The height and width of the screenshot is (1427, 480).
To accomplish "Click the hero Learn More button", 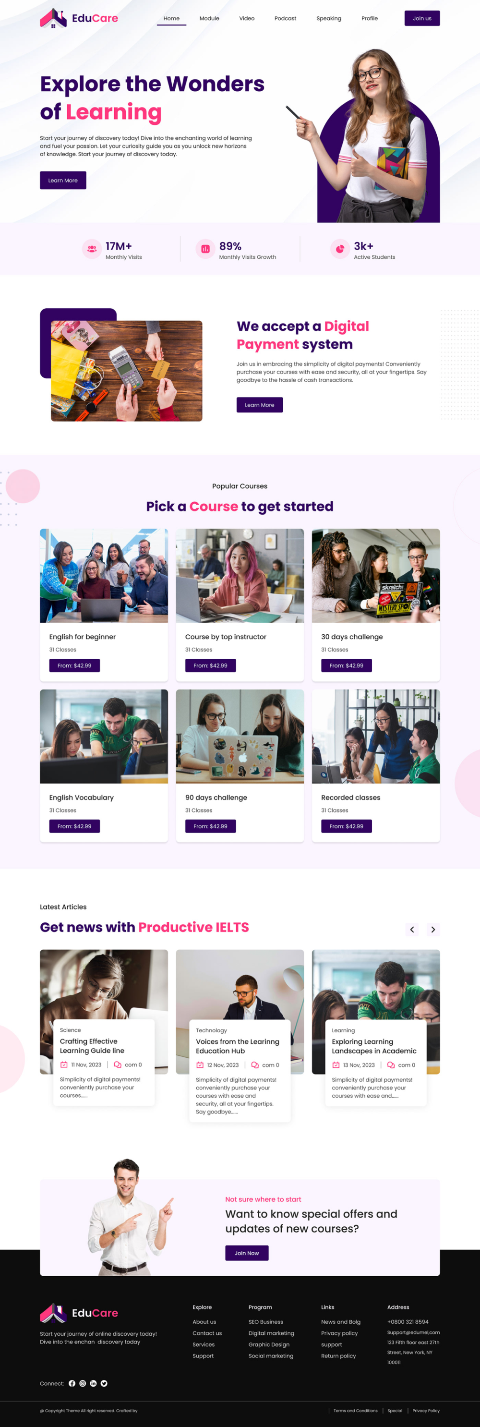I will (x=63, y=180).
